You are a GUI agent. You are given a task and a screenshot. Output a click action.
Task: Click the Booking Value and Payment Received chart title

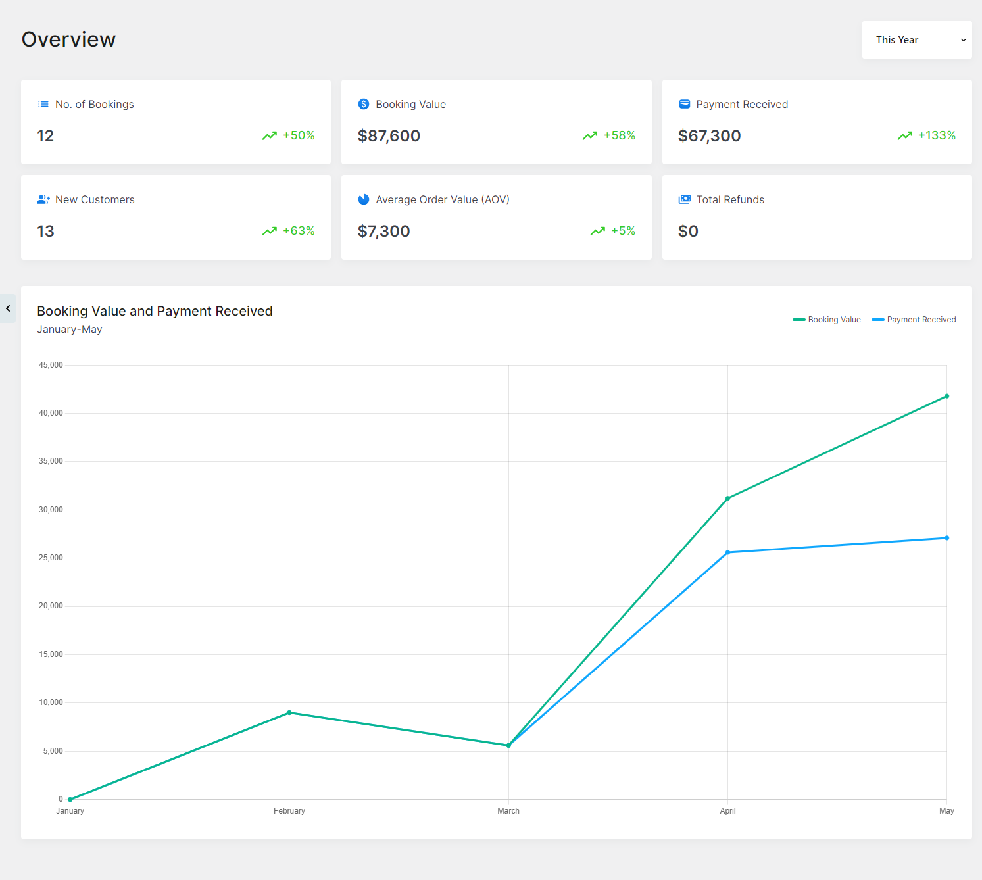tap(155, 311)
